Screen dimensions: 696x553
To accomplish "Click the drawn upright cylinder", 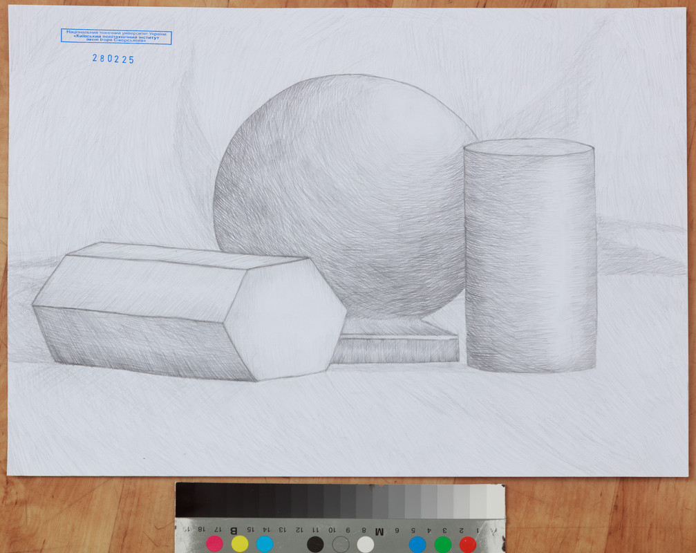I will pos(530,256).
